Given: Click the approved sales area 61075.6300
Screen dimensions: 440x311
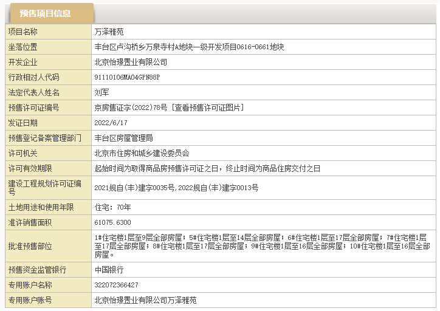Looking at the screenshot, I should pyautogui.click(x=112, y=222).
